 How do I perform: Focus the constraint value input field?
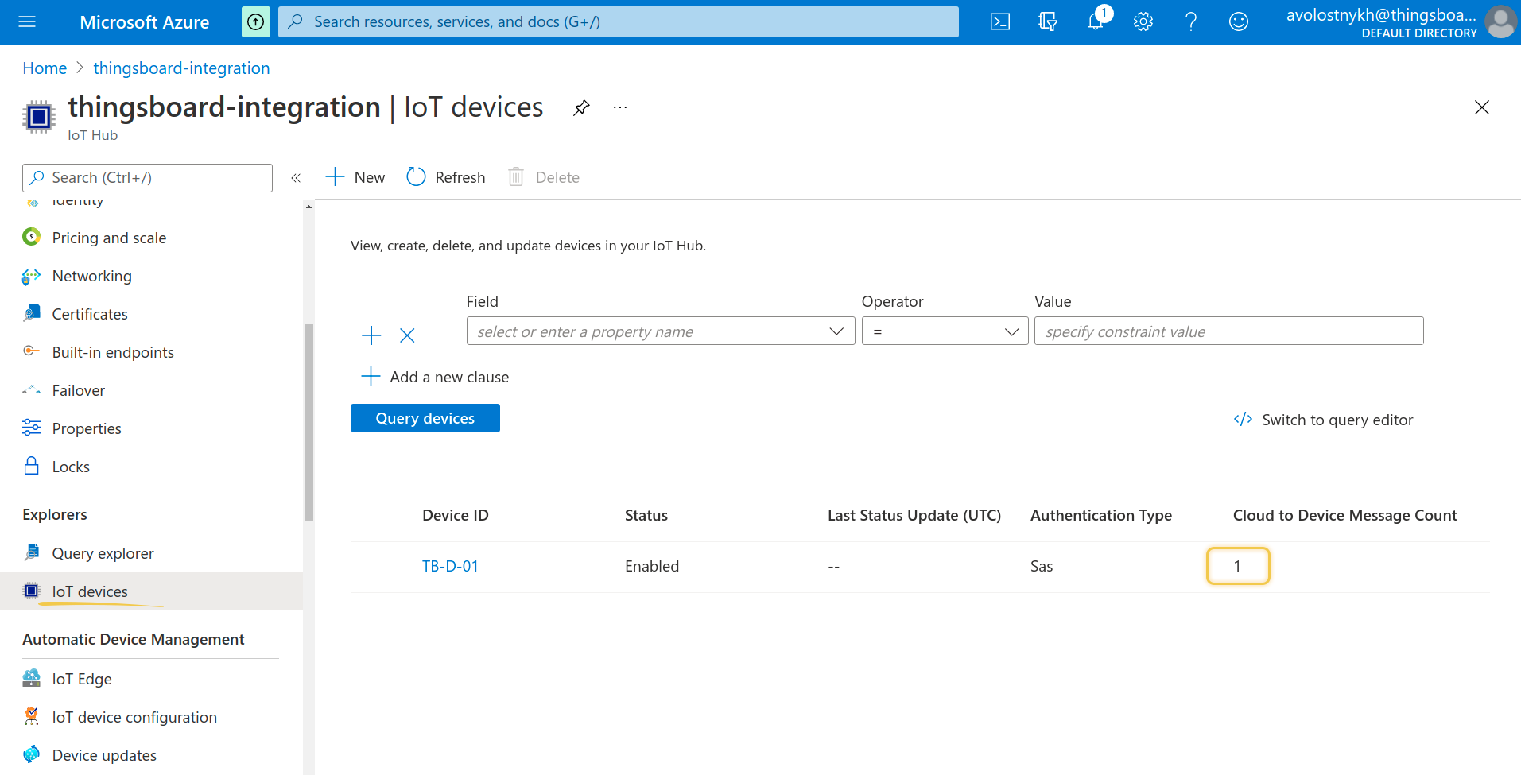pyautogui.click(x=1228, y=331)
